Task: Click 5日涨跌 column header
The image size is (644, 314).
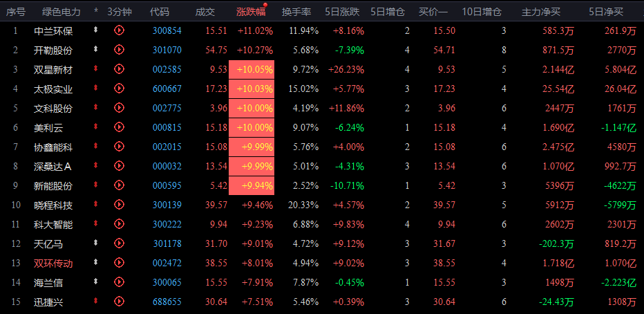Action: (x=342, y=12)
